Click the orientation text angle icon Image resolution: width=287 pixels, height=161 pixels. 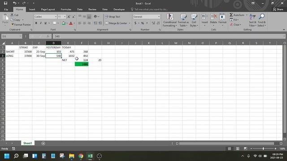point(96,17)
